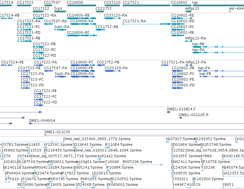Image resolution: width=244 pixels, height=189 pixels.
Task: Click the ScpX-RA transcript label
Action: pos(62,27)
